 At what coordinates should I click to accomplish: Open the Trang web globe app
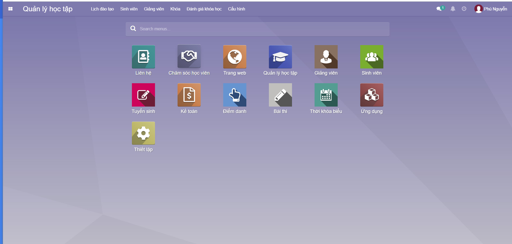(235, 57)
